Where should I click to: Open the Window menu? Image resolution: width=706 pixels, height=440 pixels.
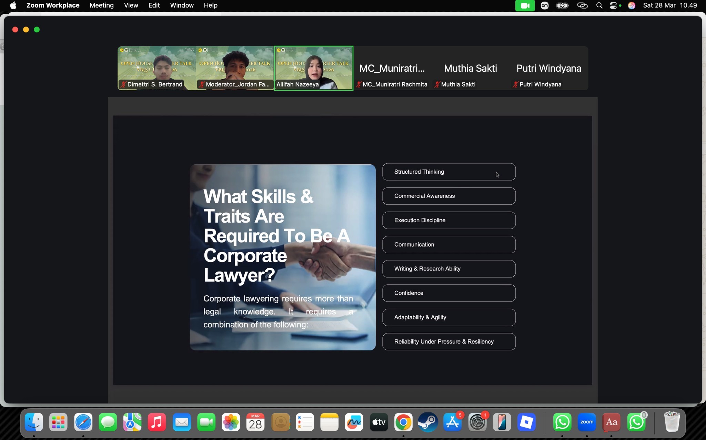tap(182, 6)
